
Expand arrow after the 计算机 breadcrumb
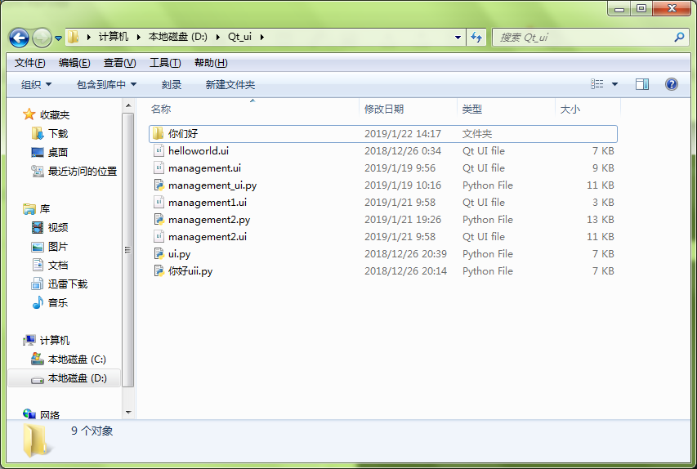[138, 37]
